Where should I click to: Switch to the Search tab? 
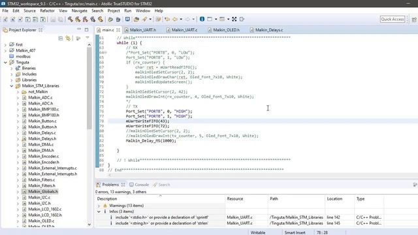161,184
